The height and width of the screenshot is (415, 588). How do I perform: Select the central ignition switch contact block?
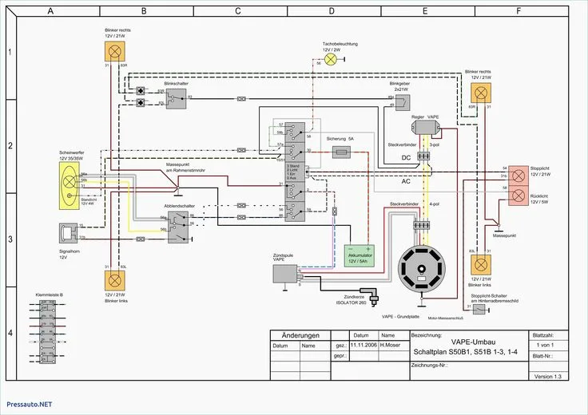(x=295, y=172)
